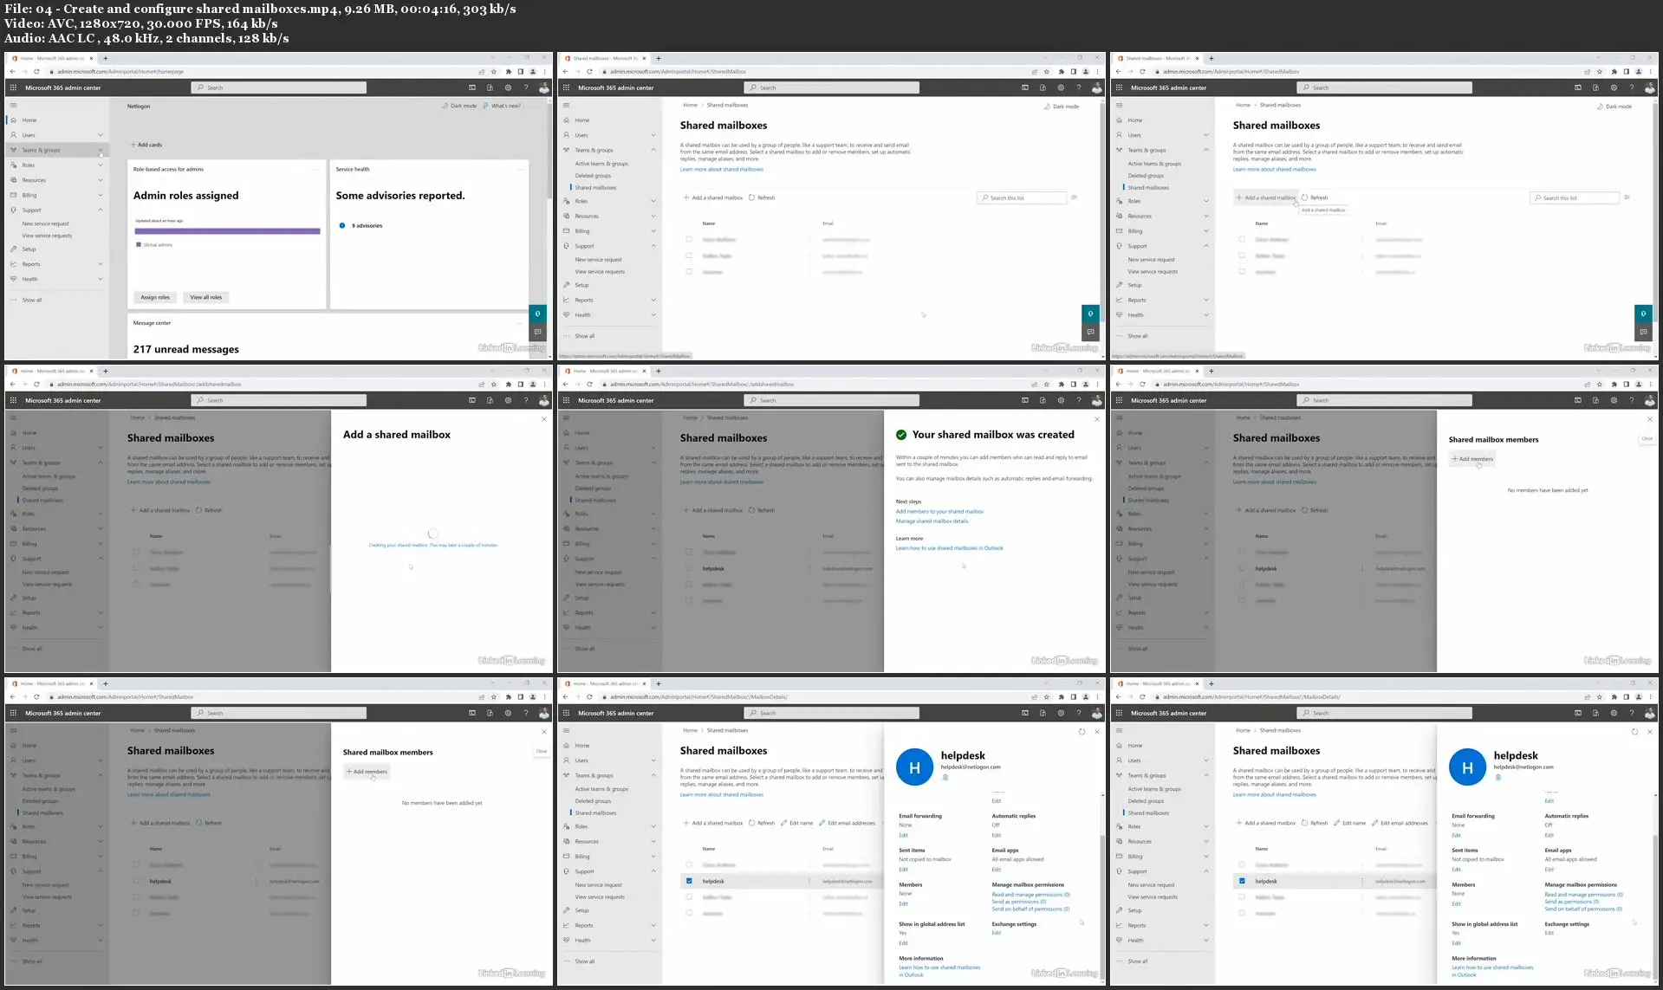Click purple admin roles bar in Home page frame
This screenshot has height=990, width=1663.
227,231
